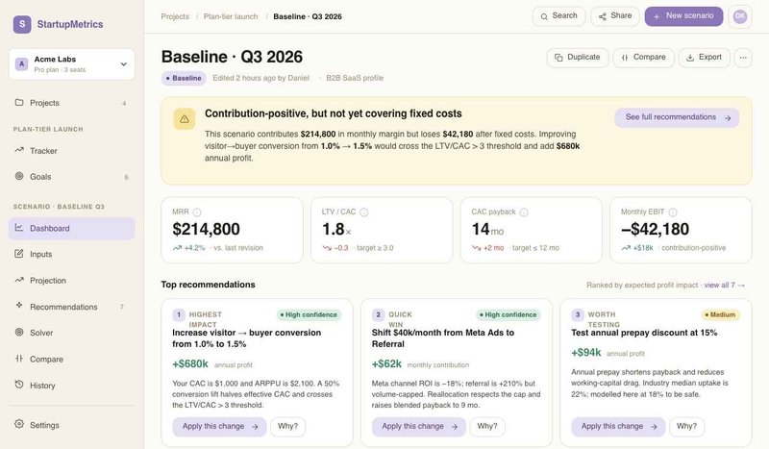Screen dimensions: 769x449
Task: Click the +$94k annual profit figure
Action: 586,352
